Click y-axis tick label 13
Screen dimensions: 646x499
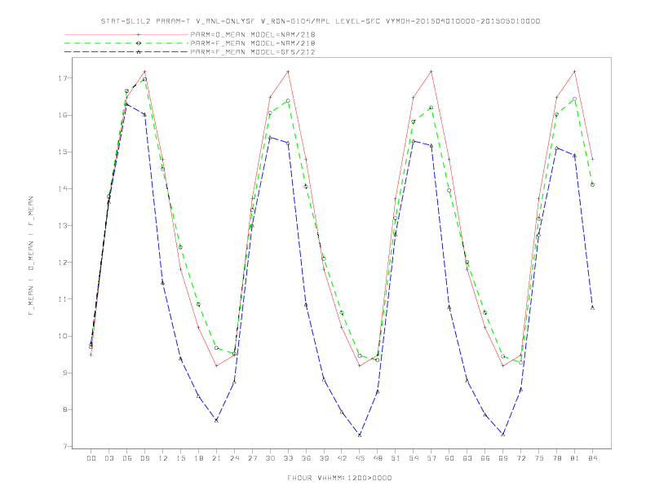pos(63,226)
